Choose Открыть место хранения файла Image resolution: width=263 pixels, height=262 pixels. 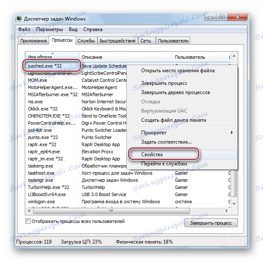182,71
